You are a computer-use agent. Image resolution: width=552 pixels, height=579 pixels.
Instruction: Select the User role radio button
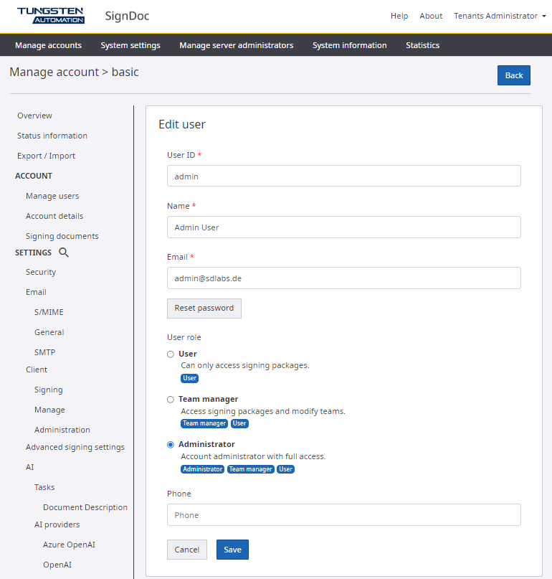pos(171,354)
